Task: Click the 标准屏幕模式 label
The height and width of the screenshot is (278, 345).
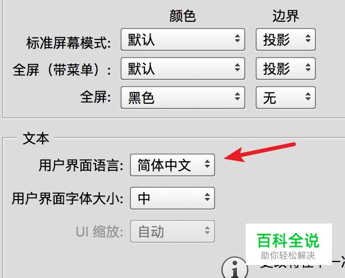Action: click(x=69, y=43)
